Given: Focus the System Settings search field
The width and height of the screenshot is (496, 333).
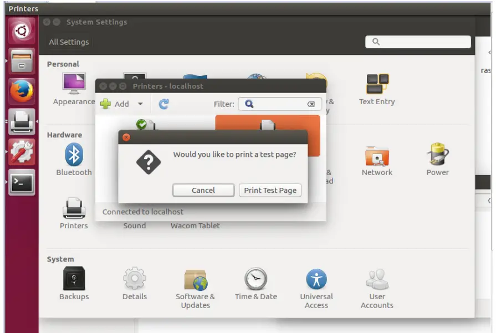Looking at the screenshot, I should coord(418,42).
